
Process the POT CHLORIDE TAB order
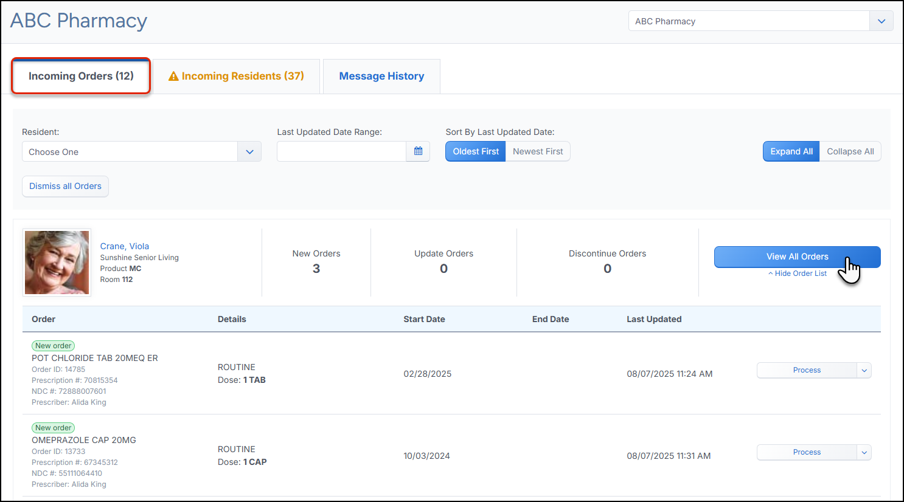(807, 370)
